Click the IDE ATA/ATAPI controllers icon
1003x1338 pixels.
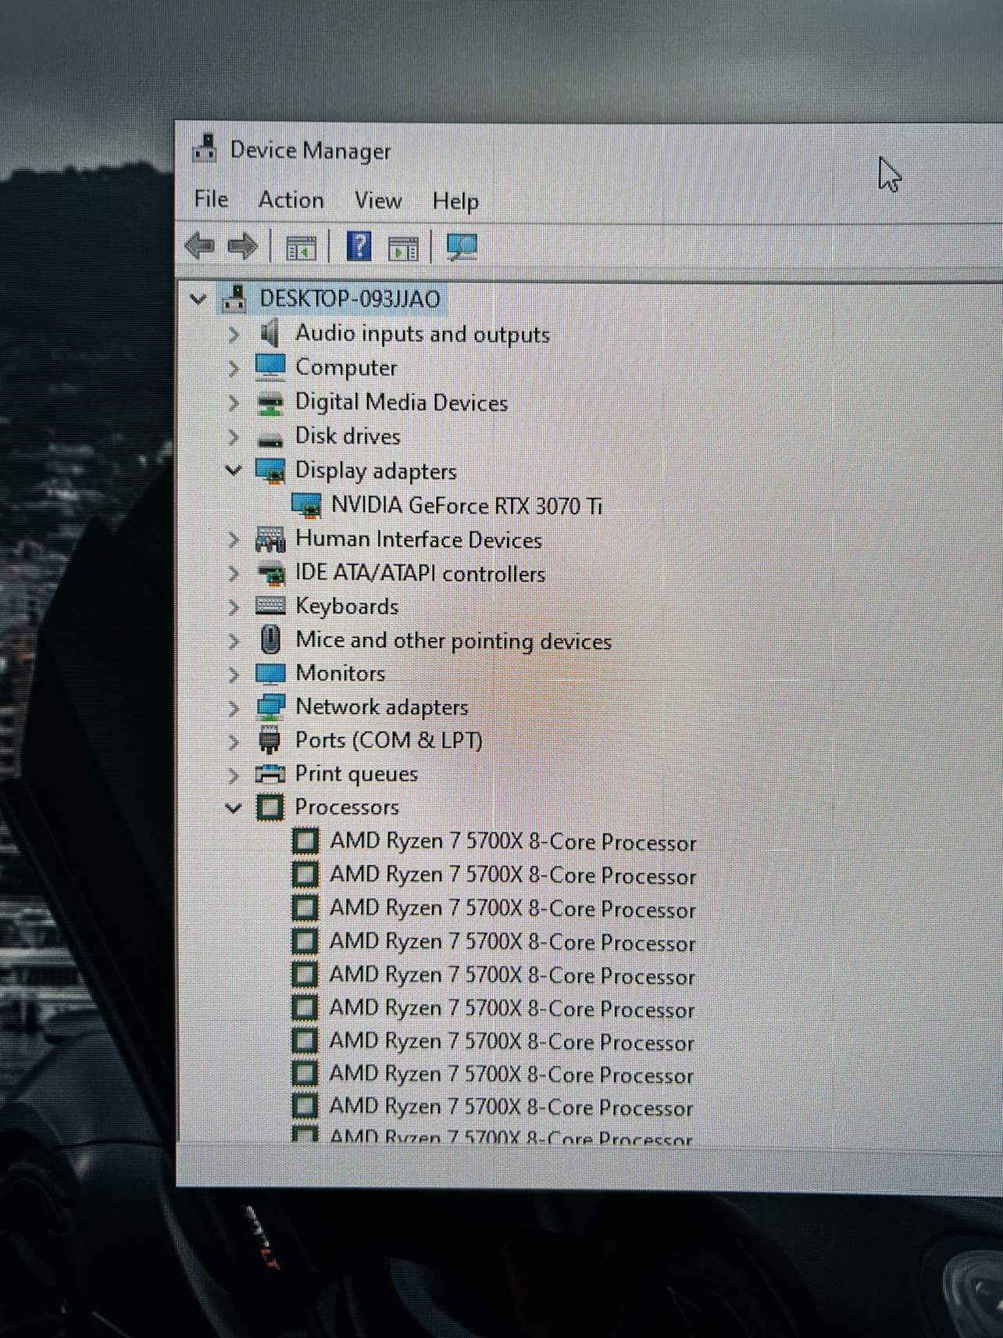pos(270,574)
